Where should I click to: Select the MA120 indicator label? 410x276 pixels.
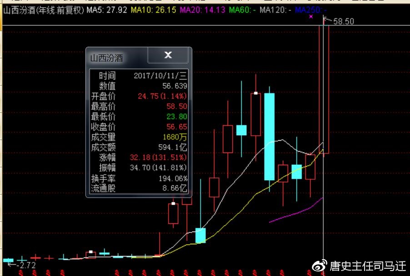click(275, 10)
